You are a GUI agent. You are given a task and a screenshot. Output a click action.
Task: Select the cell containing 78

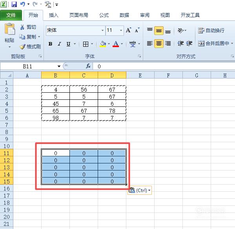[112, 111]
